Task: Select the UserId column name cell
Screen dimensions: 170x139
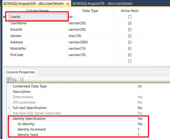Action: (38, 17)
